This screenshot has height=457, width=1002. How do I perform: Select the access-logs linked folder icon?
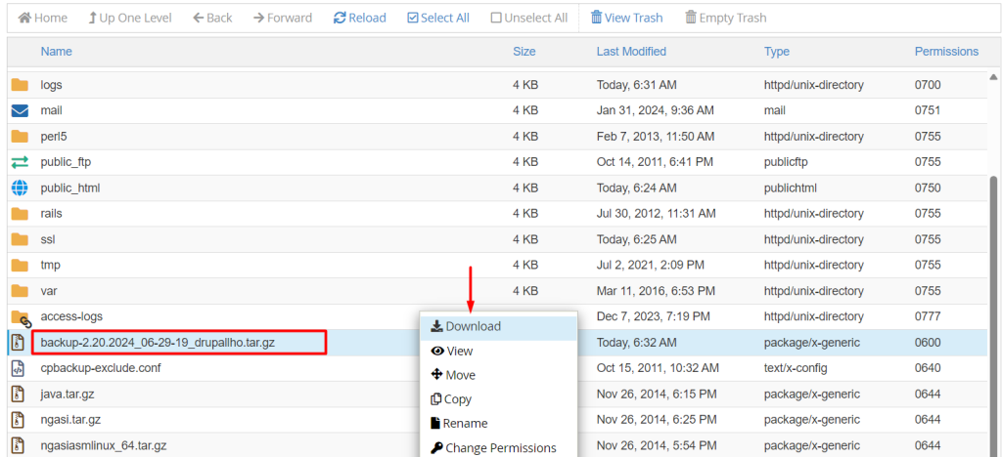point(20,317)
